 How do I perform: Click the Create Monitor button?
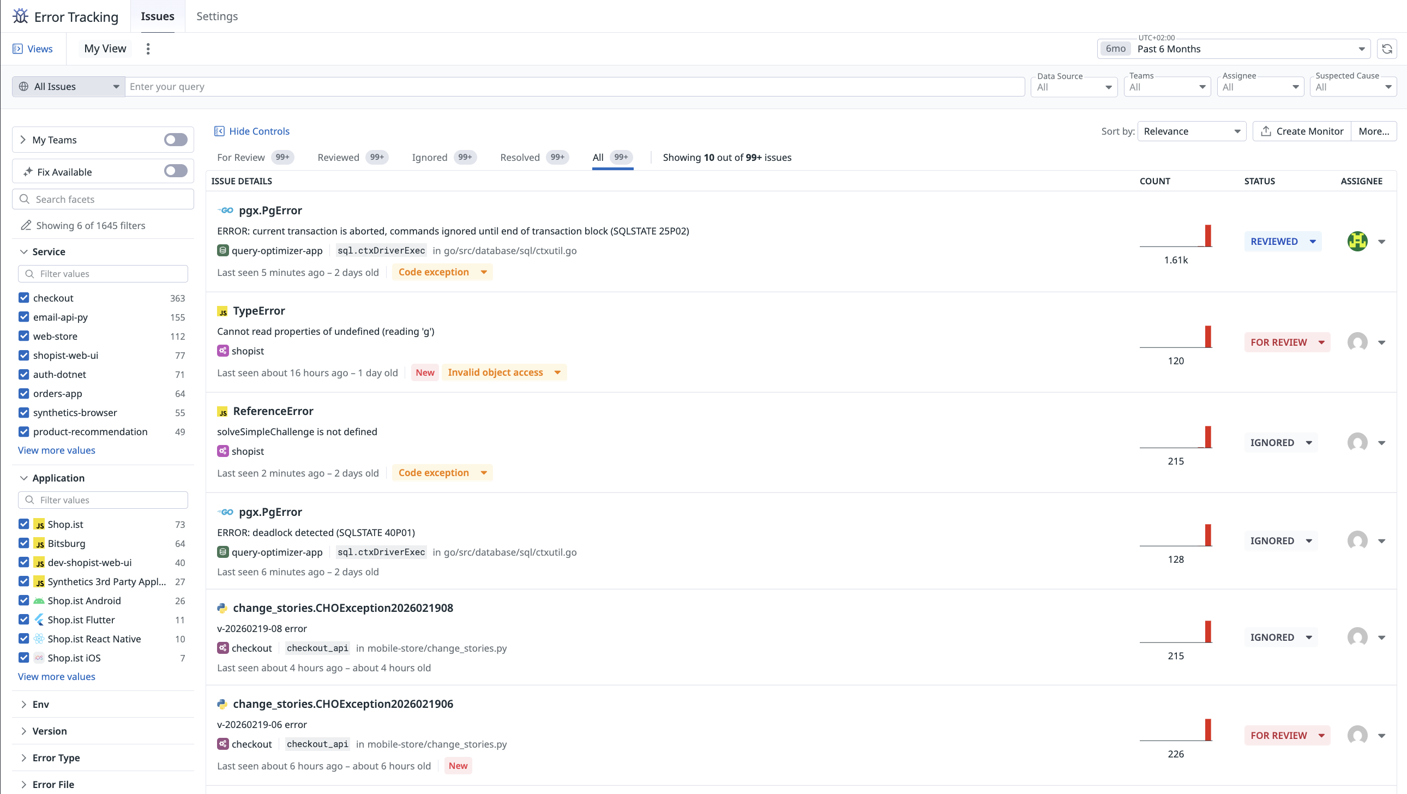click(x=1302, y=131)
